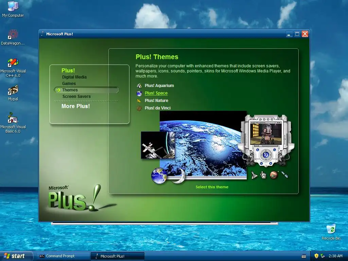Select the DataWagon desktop shortcut
Screen dimensions: 348x261
click(x=13, y=37)
